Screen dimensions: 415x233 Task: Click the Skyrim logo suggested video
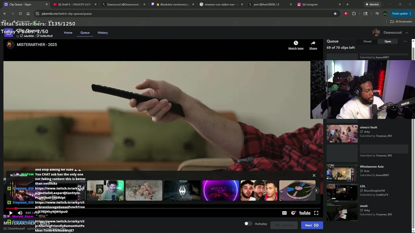(x=182, y=190)
